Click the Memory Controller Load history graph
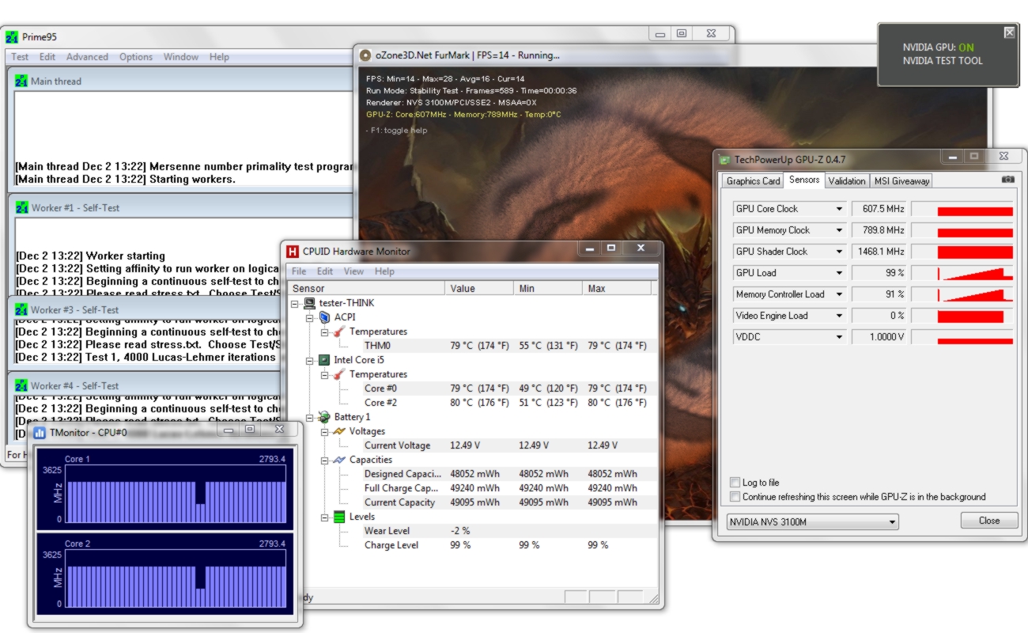Viewport: 1028px width, 633px height. click(963, 294)
